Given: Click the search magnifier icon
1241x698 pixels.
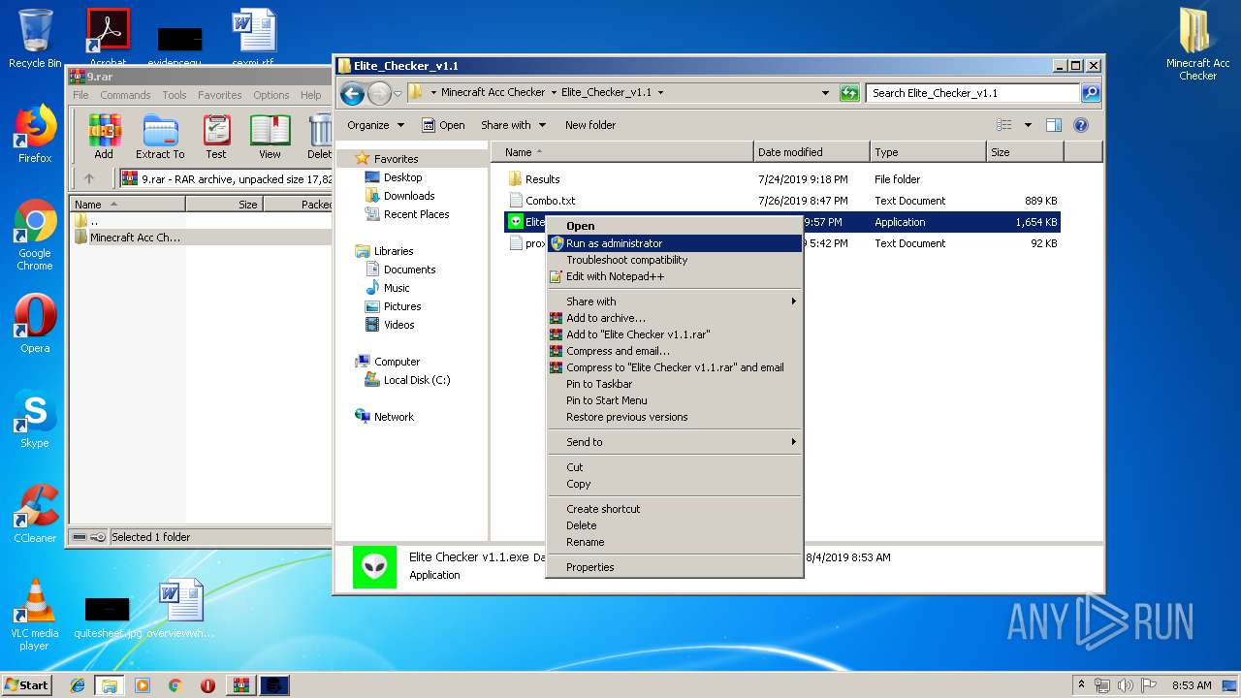Looking at the screenshot, I should pos(1091,93).
